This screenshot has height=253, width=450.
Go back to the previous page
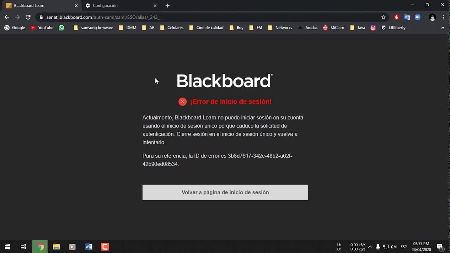click(7, 17)
